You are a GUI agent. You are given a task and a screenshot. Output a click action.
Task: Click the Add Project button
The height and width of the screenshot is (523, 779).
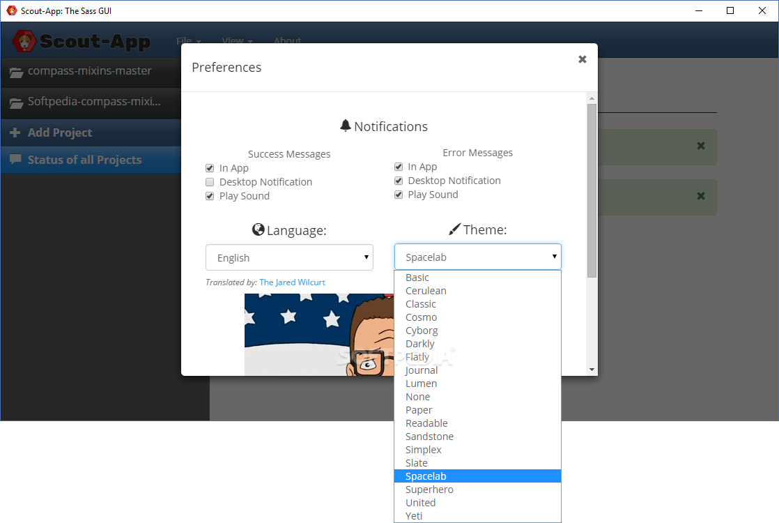(x=91, y=132)
